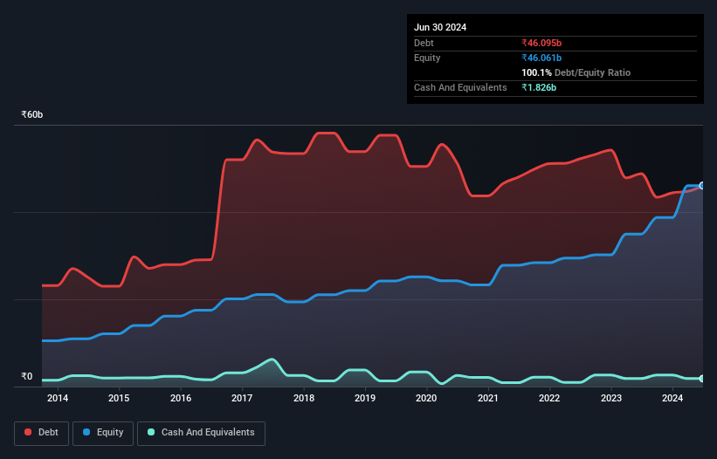Click the 2017 x-axis label
Viewport: 717px width, 459px height.
click(x=242, y=398)
